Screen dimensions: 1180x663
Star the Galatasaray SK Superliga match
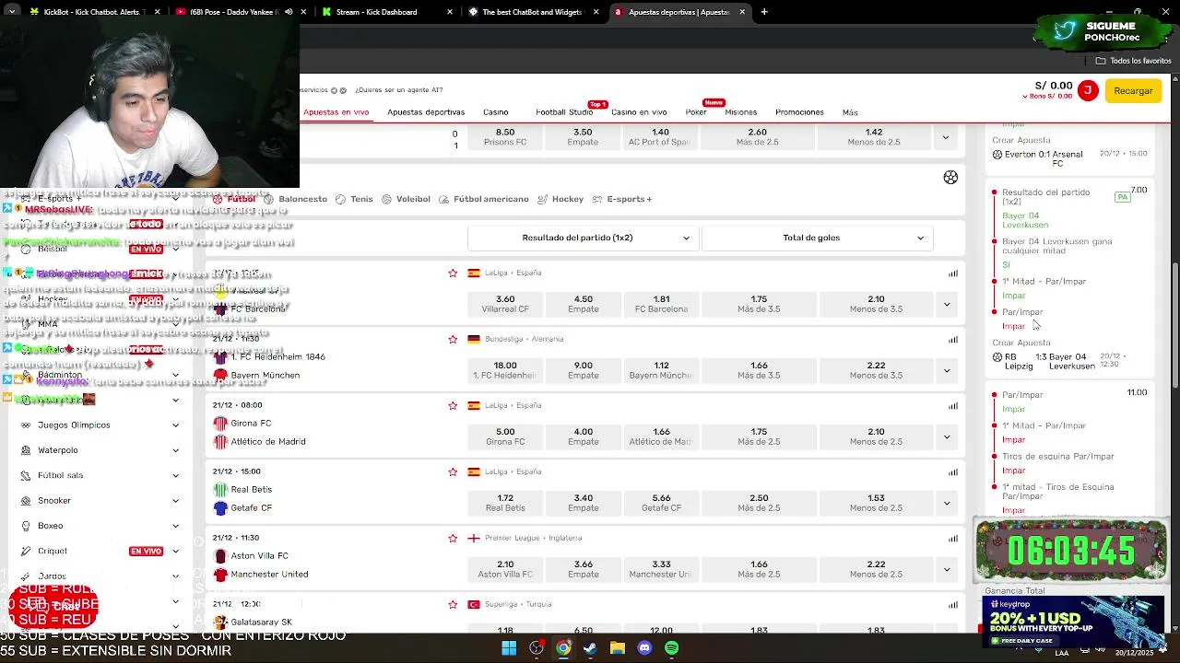(453, 604)
